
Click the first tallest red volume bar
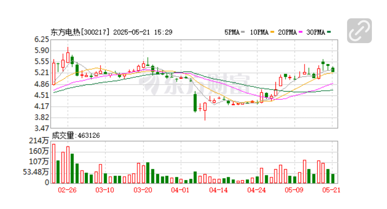click(x=54, y=164)
